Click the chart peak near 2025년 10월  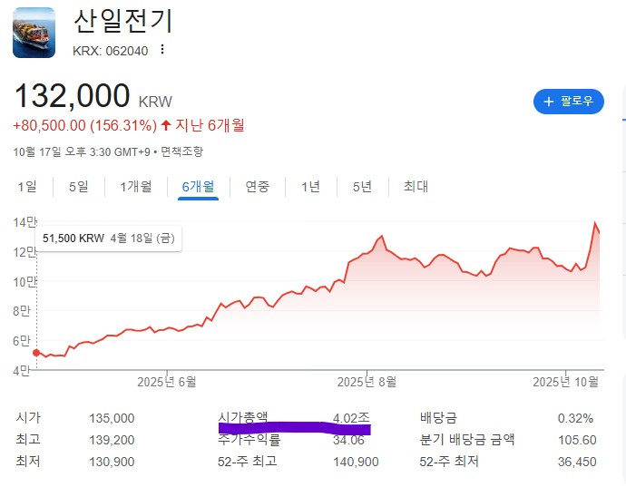click(595, 223)
